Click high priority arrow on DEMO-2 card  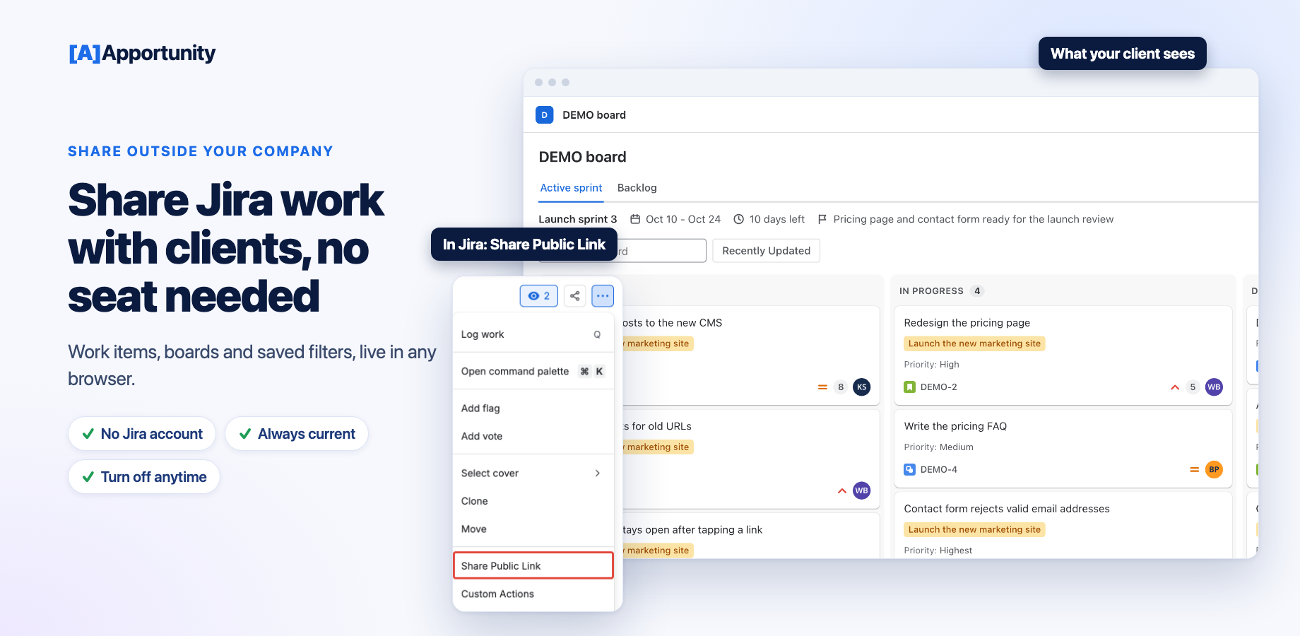pyautogui.click(x=1175, y=387)
